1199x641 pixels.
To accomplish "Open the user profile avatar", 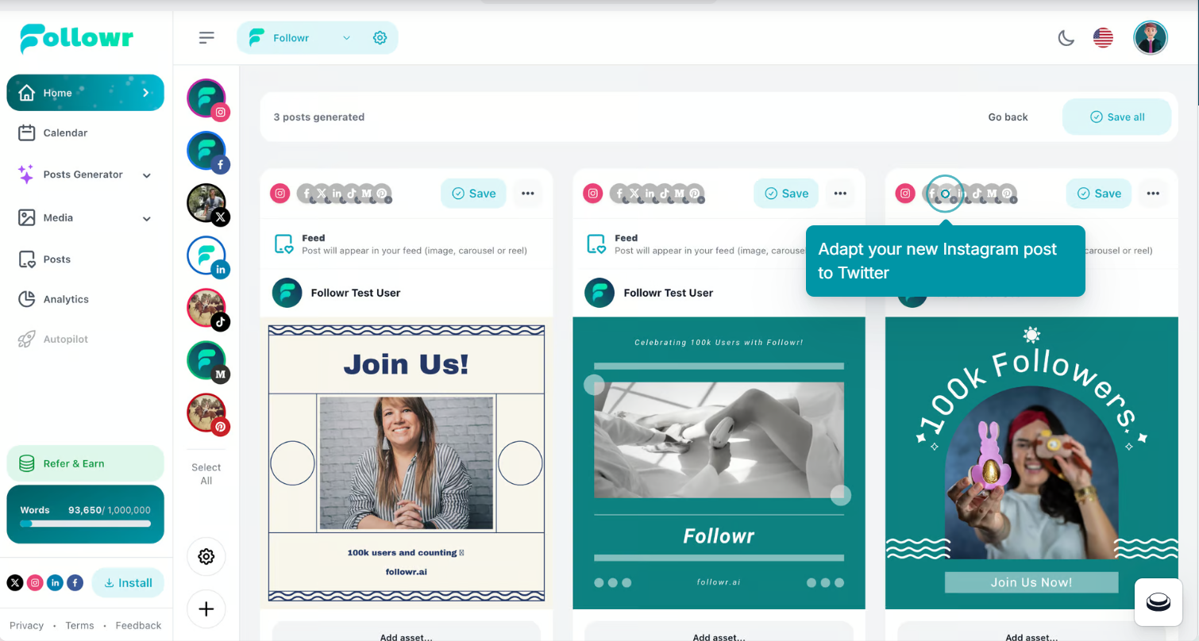I will (x=1150, y=37).
